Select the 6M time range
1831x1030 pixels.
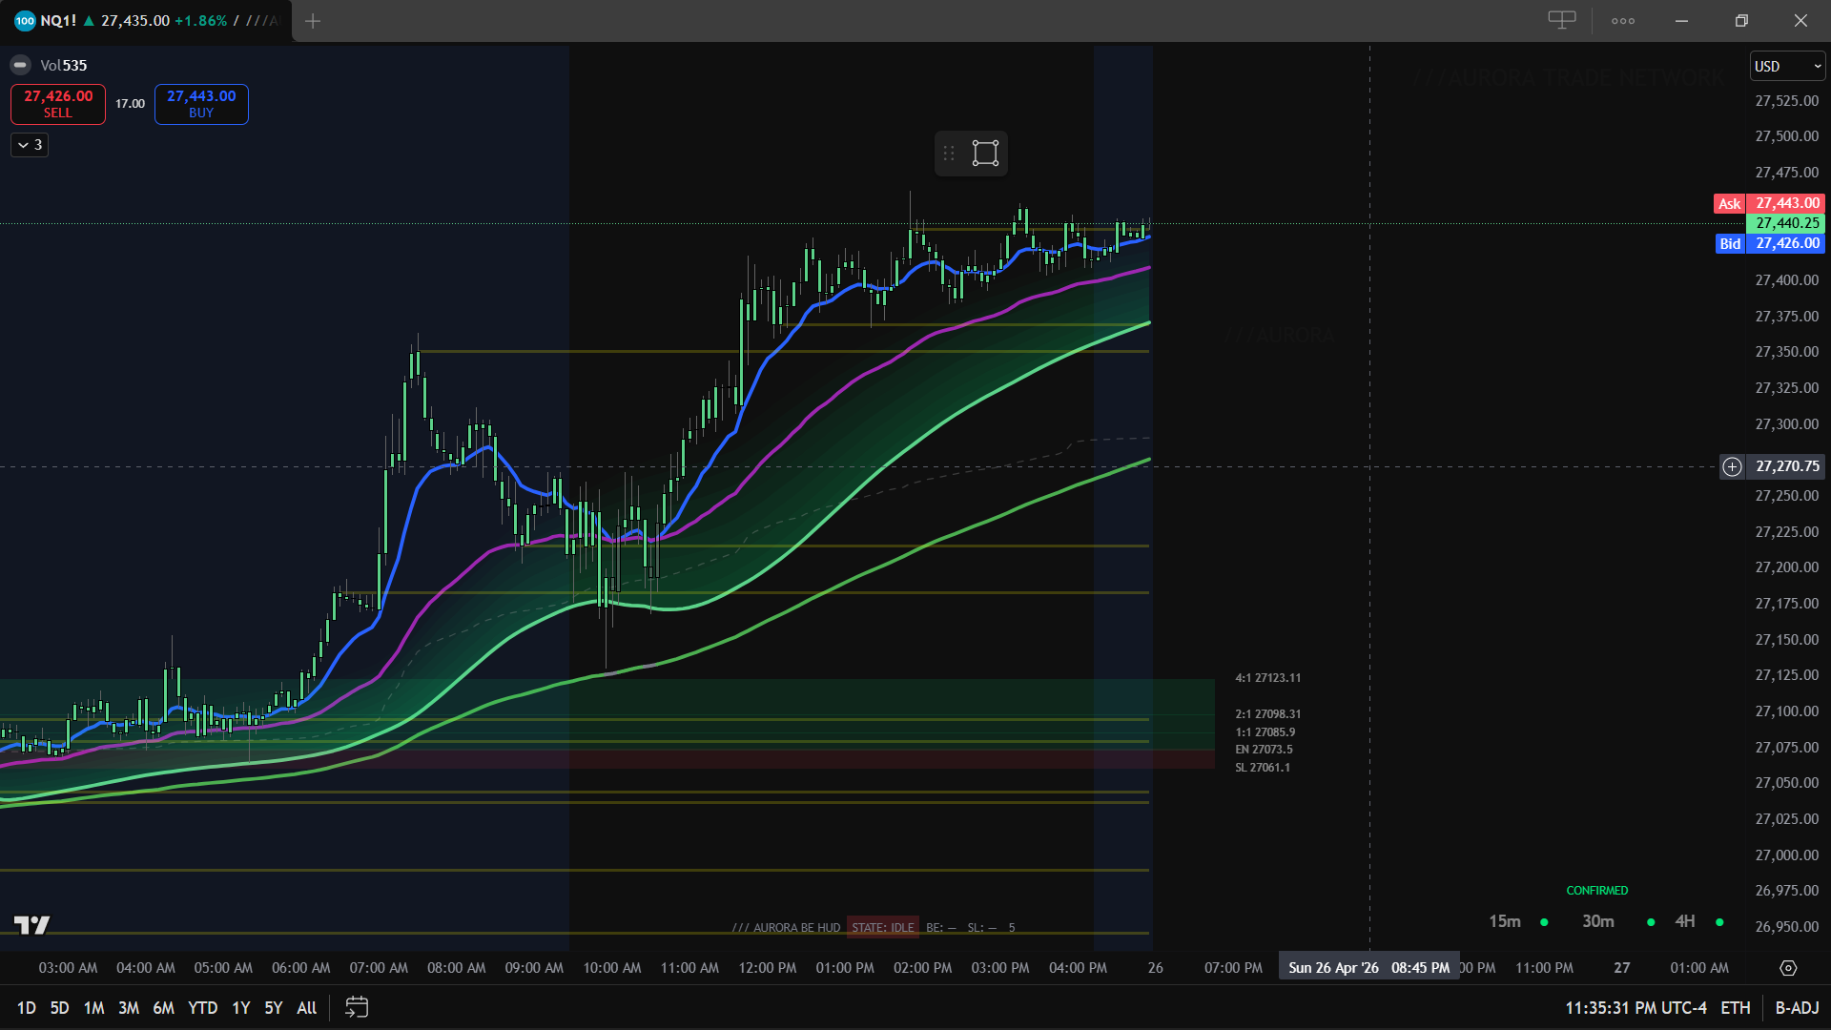coord(164,1007)
